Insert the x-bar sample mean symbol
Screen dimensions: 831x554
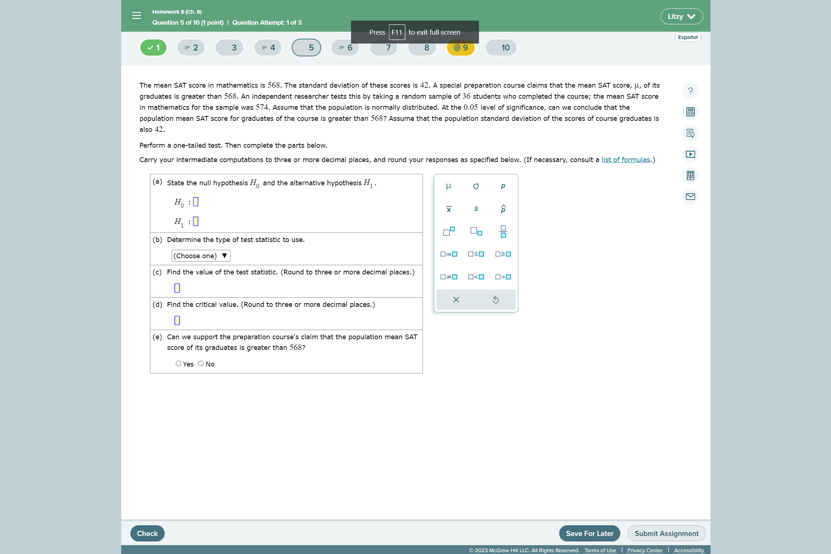point(448,209)
